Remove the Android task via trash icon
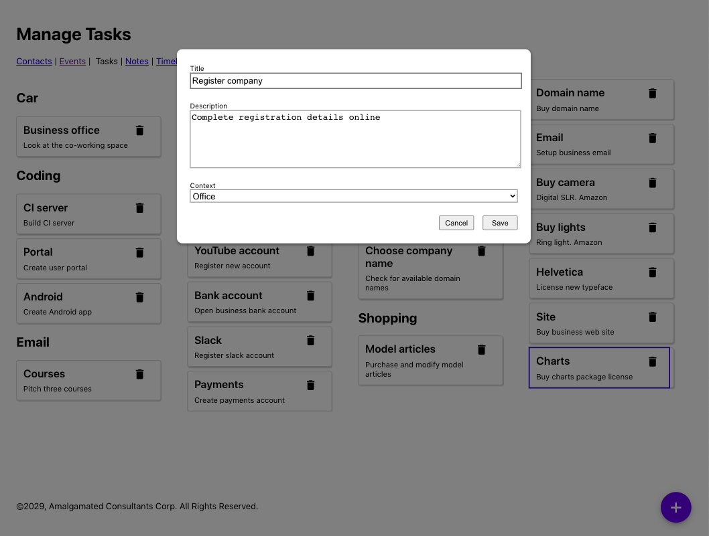Viewport: 709px width, 536px height. (x=139, y=297)
